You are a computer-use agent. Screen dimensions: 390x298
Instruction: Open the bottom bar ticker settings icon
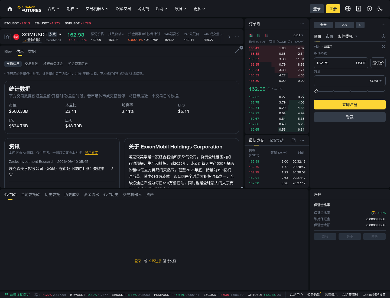[36, 295]
